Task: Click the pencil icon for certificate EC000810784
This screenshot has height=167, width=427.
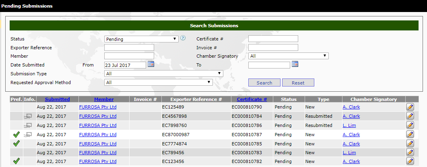Action: click(410, 116)
